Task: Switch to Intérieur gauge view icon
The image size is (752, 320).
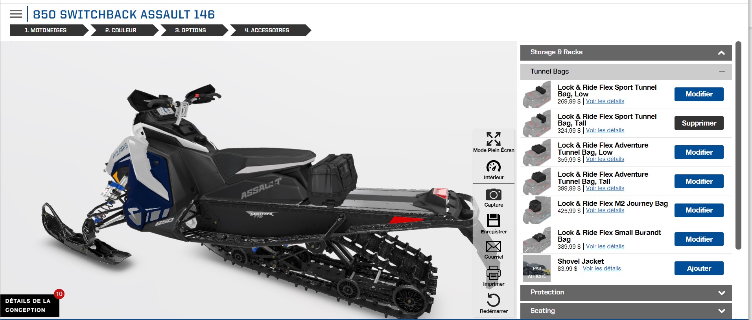Action: pos(494,166)
